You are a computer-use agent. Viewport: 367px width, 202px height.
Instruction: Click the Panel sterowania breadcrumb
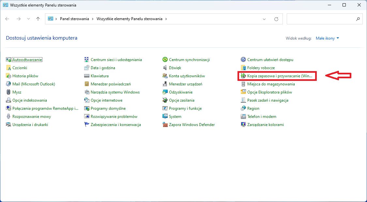click(74, 19)
